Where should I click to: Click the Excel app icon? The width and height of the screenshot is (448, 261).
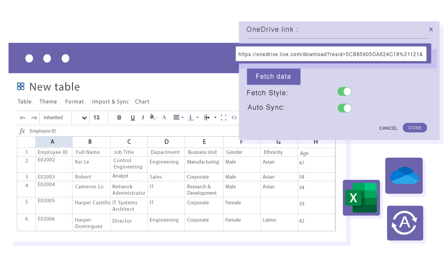point(361,197)
